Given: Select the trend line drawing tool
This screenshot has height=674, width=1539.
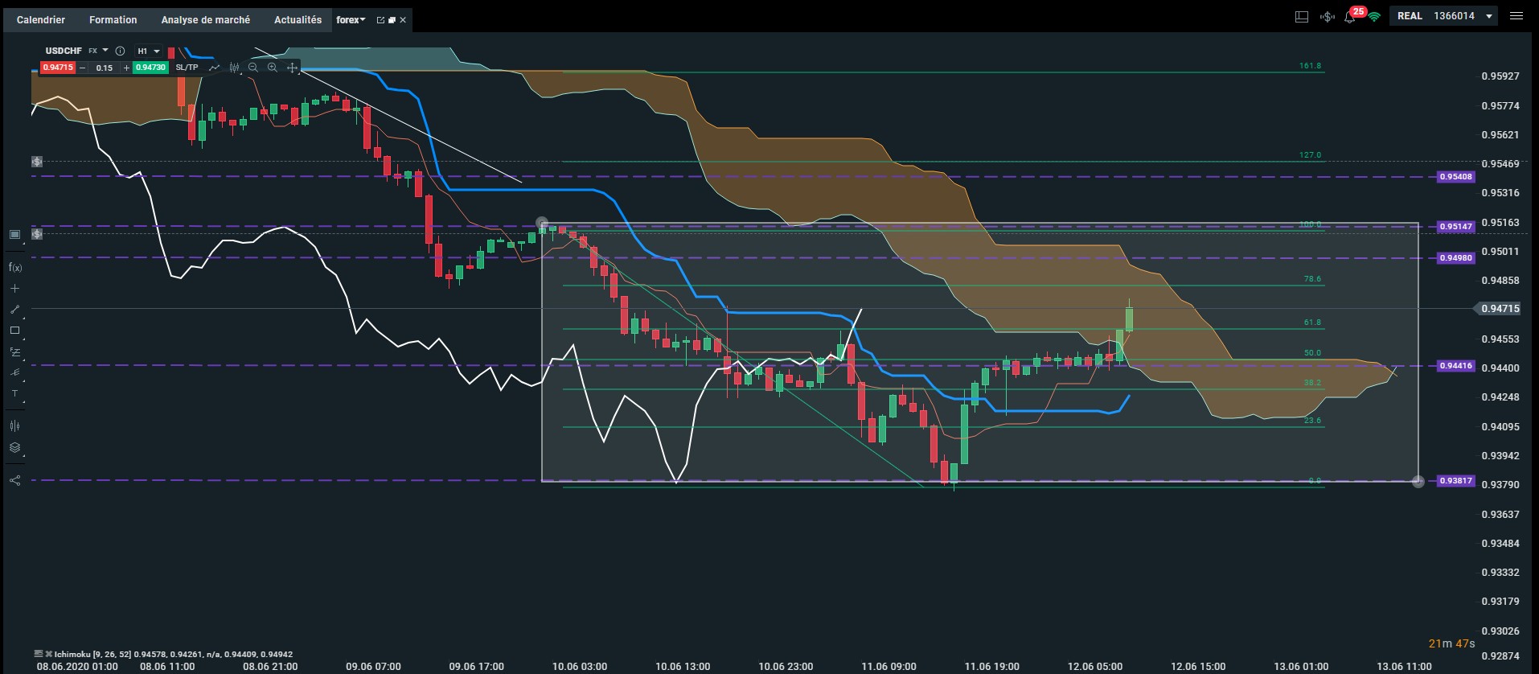Looking at the screenshot, I should tap(14, 309).
